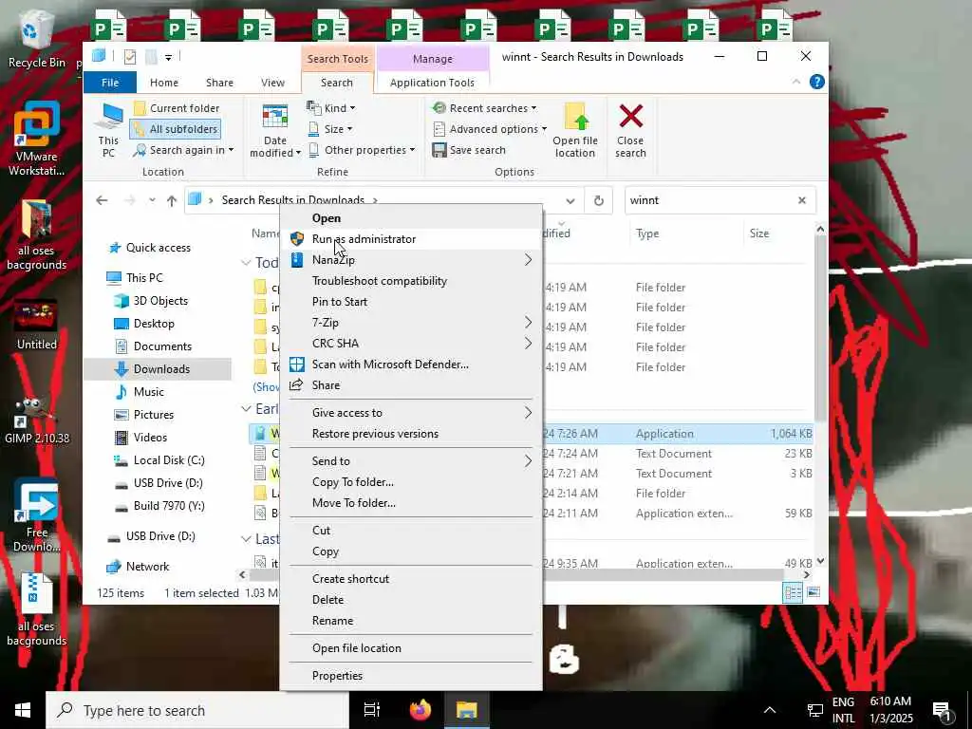
Task: Open Kind filter dropdown
Action: click(x=331, y=108)
